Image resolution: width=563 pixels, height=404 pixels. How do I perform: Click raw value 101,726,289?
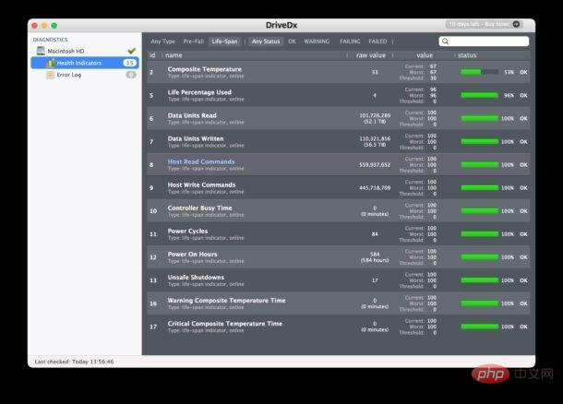pyautogui.click(x=375, y=115)
